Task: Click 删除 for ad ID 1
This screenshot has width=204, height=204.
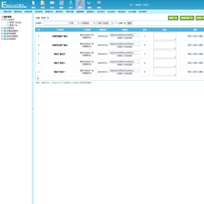Action: 201,72
